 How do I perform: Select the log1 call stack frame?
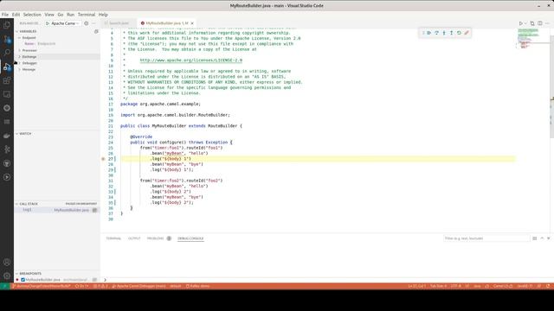pos(56,210)
